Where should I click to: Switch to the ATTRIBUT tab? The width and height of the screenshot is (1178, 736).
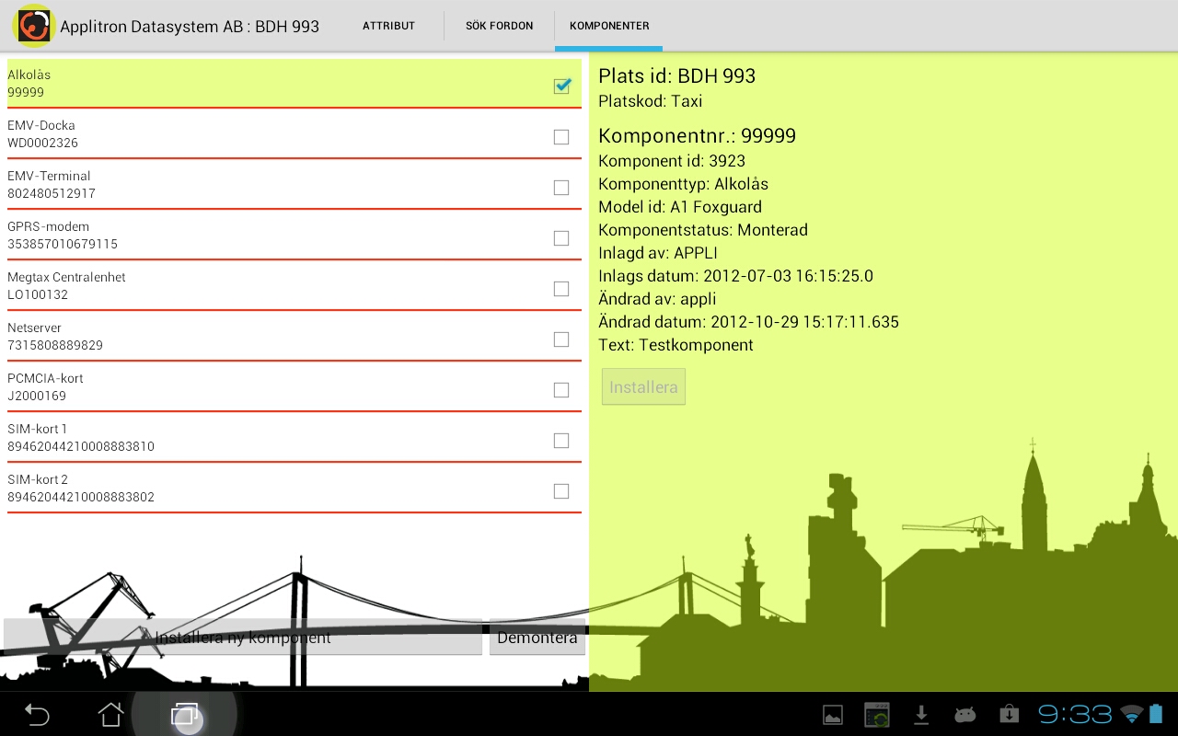click(x=388, y=26)
